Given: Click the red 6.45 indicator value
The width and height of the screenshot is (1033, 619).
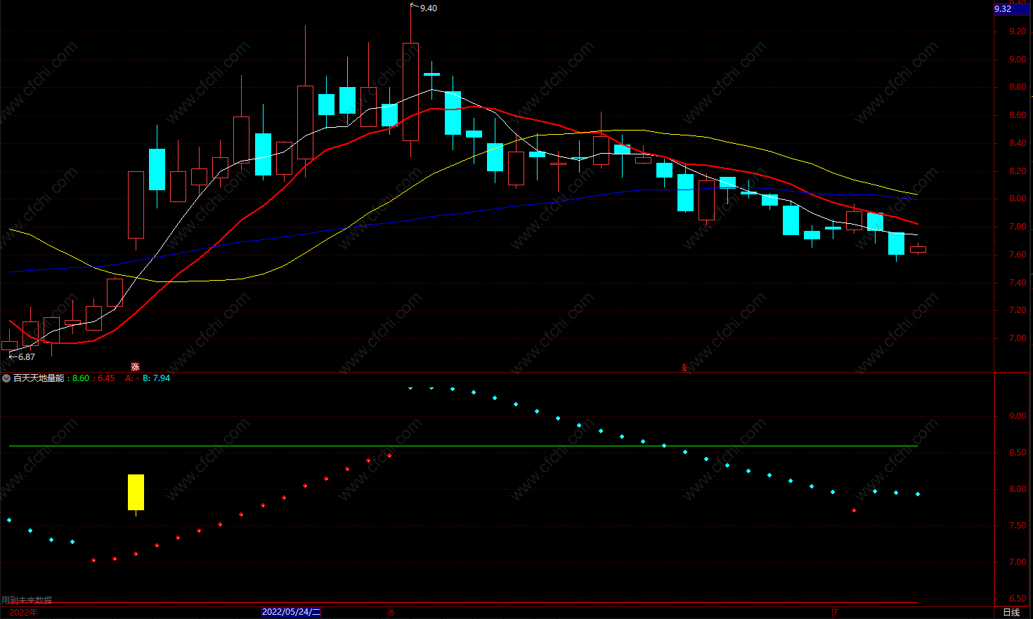Looking at the screenshot, I should (106, 378).
